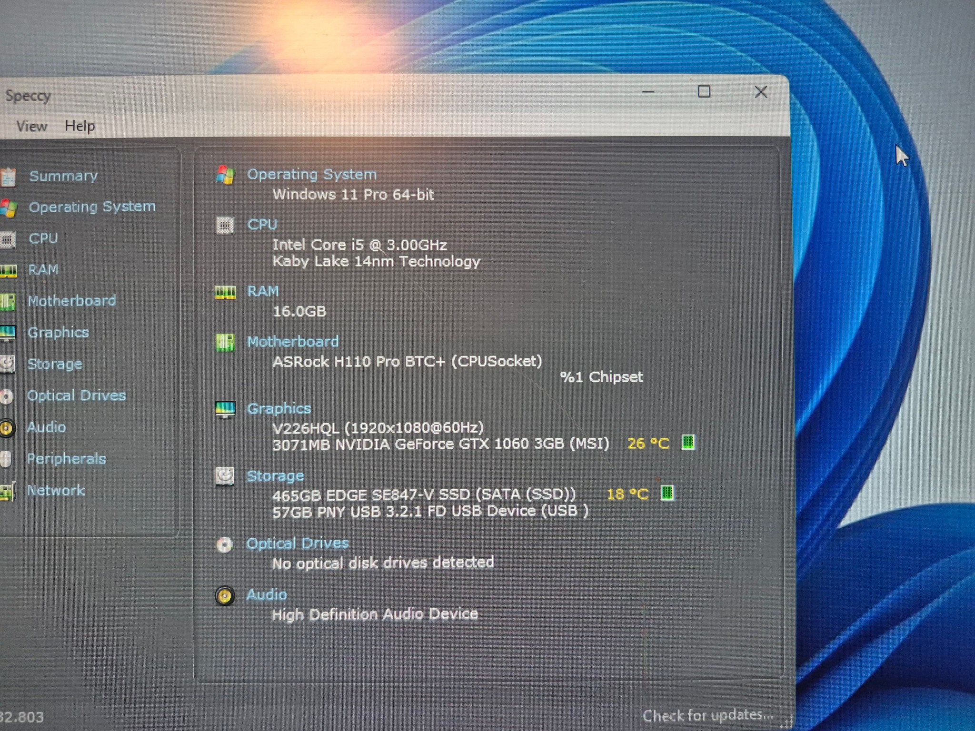Open the Graphics heading link in summary
This screenshot has height=731, width=975.
(279, 409)
